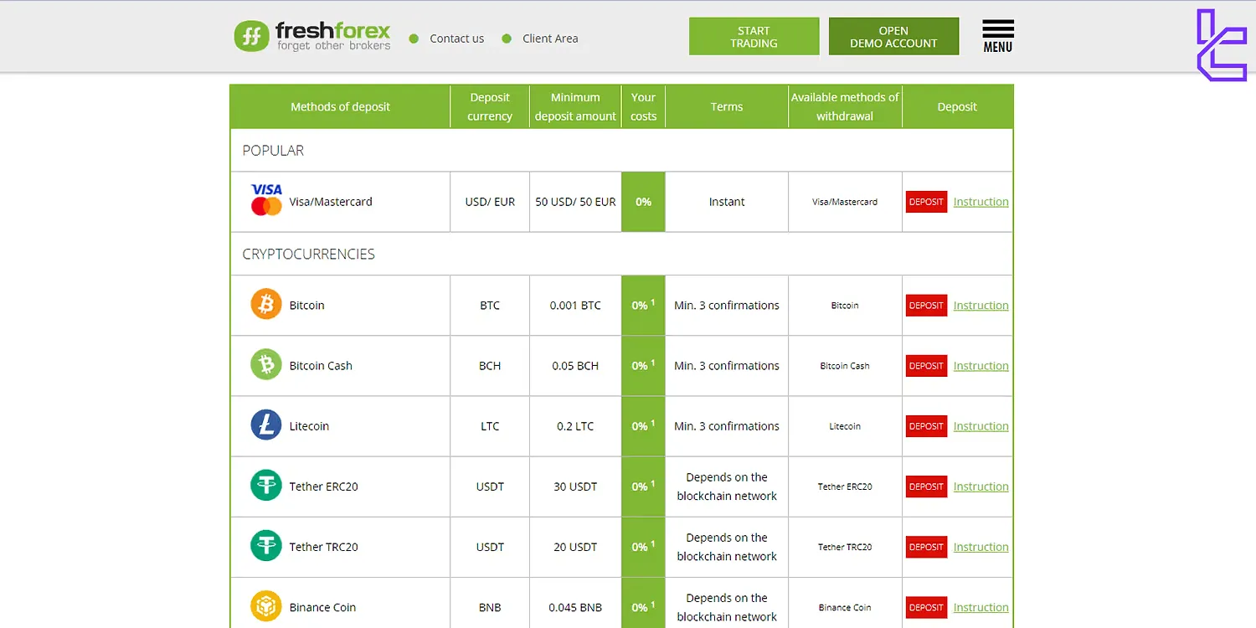Image resolution: width=1256 pixels, height=628 pixels.
Task: Click the 0.001 BTC minimum amount
Action: [x=575, y=306]
